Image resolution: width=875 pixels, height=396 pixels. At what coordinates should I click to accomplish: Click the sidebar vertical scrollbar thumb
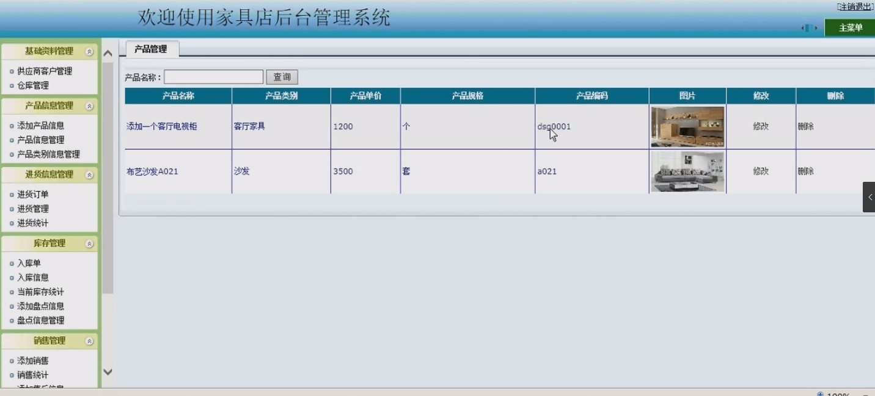point(108,178)
